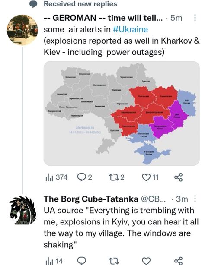The width and height of the screenshot is (205, 265).
Task: Open reply on GEROMAN's tweet
Action: [84, 177]
